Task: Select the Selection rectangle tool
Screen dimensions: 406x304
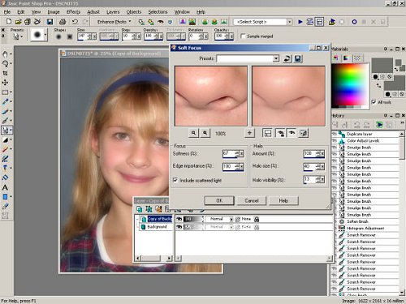Action: coord(5,92)
